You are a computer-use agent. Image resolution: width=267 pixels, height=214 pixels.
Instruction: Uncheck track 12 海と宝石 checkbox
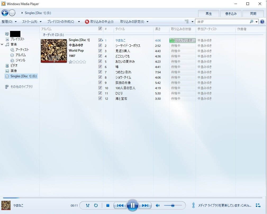click(100, 98)
